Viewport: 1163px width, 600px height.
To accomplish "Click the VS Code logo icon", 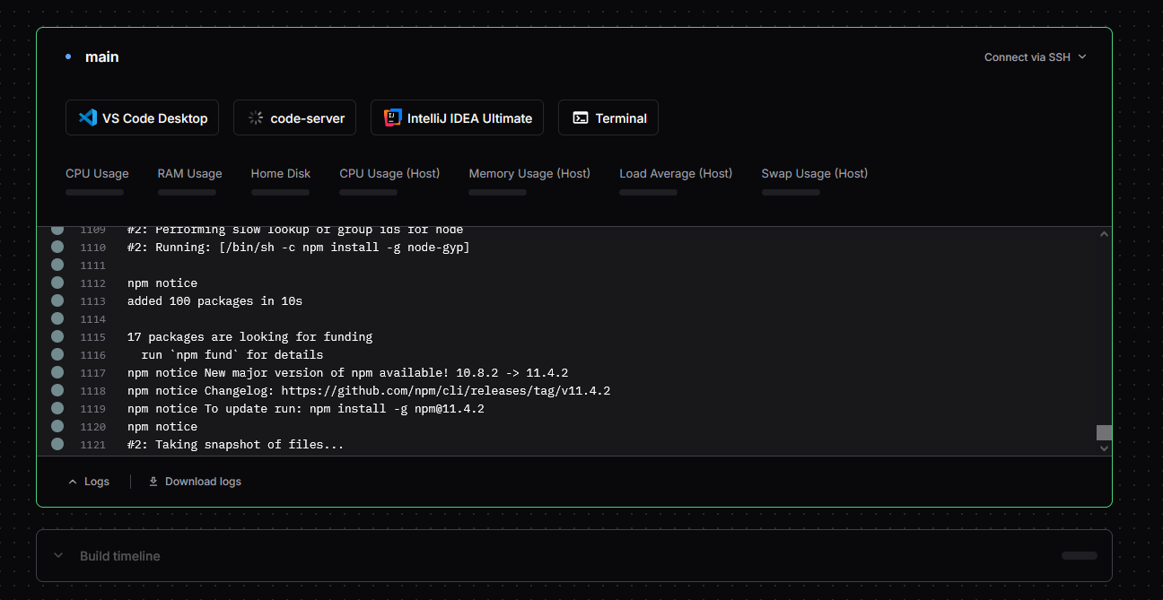I will coord(87,117).
